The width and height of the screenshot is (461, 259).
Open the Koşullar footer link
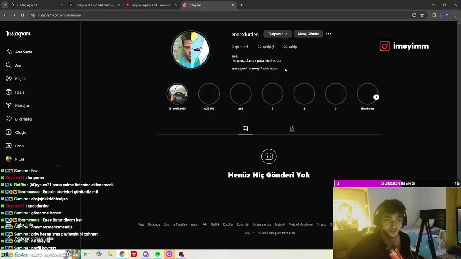point(228,224)
